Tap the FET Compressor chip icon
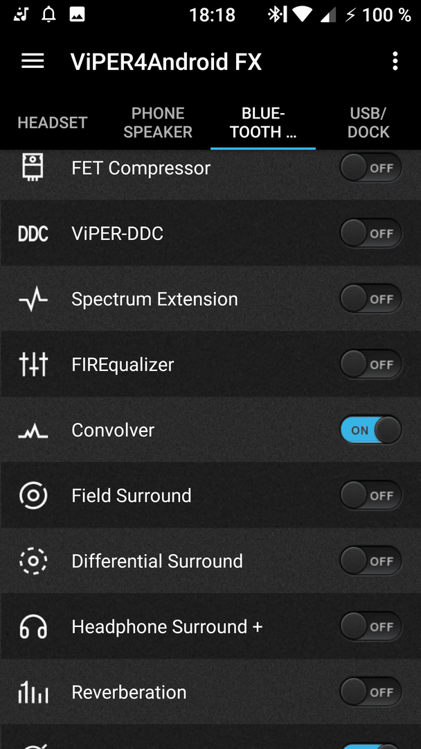The width and height of the screenshot is (421, 749). [x=33, y=168]
